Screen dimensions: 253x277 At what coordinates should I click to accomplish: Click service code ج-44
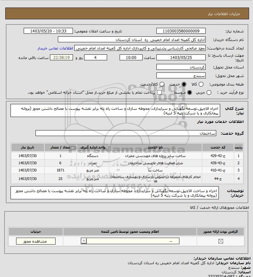[218, 179]
